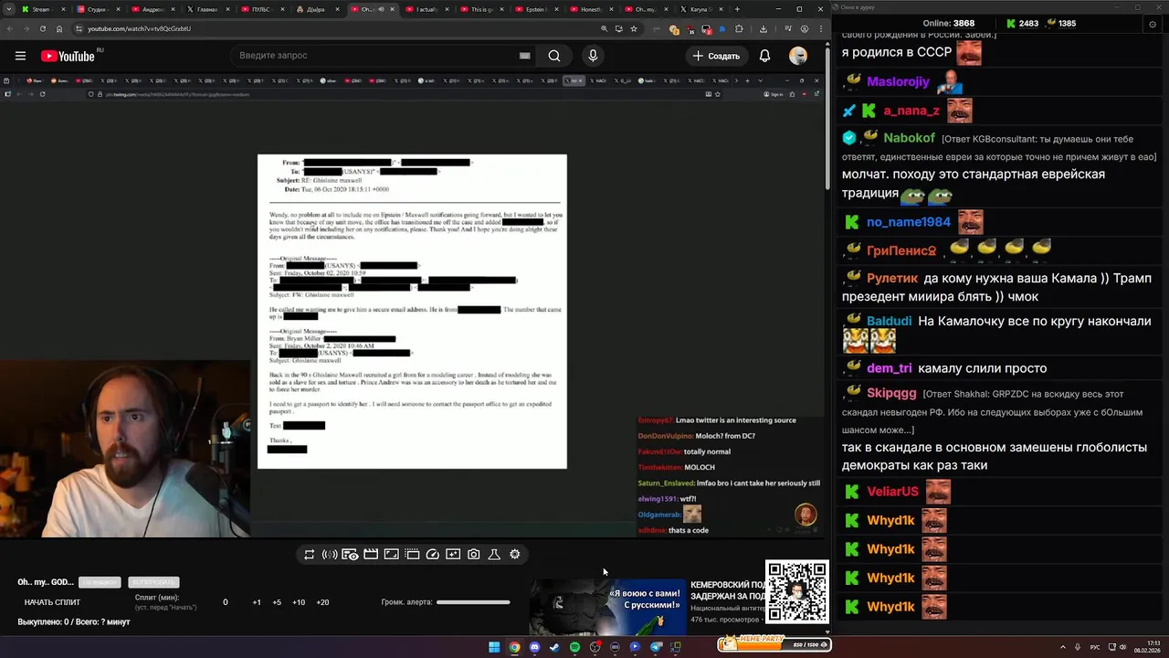This screenshot has width=1169, height=658.
Task: Switch to the Главная X browser tab
Action: (205, 9)
